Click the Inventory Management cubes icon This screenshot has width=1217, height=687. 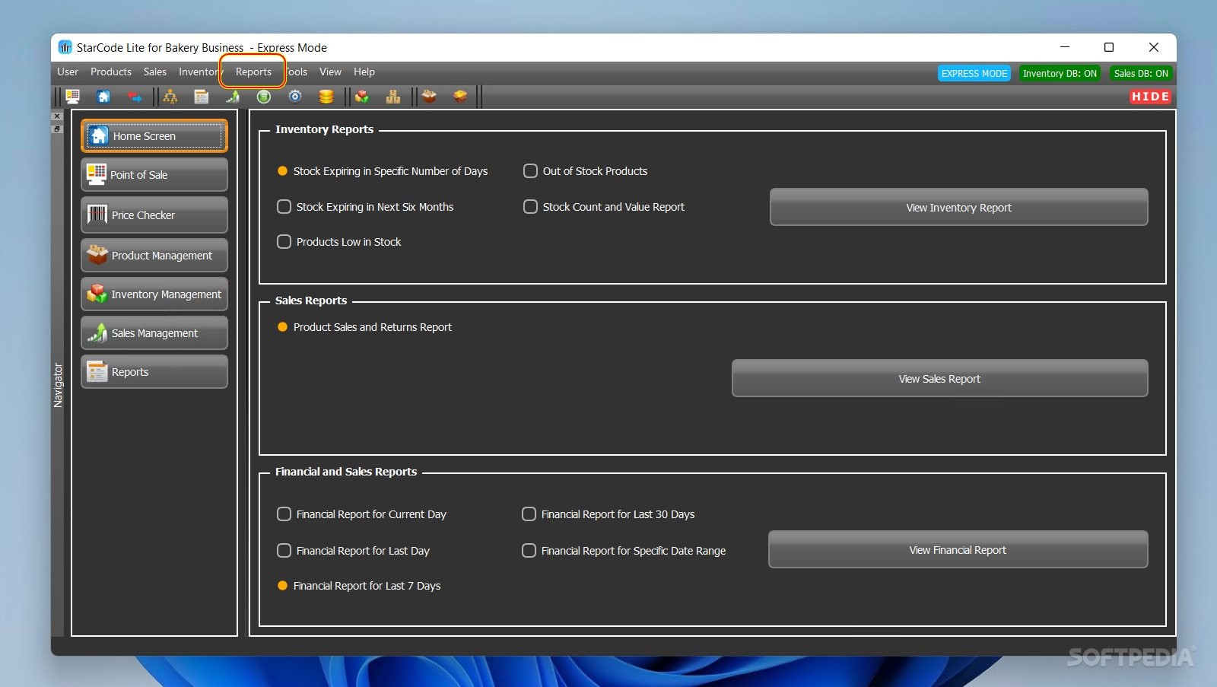[x=97, y=294]
